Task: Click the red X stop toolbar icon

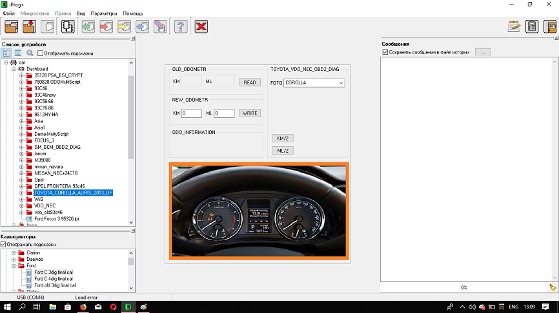Action: (201, 26)
